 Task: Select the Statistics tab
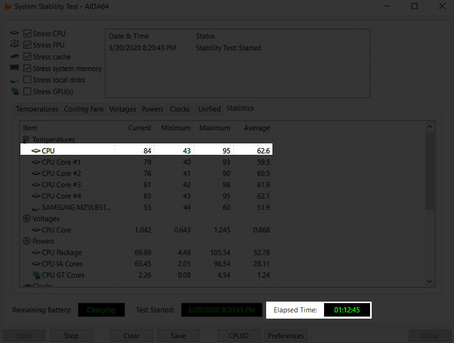[x=240, y=108]
